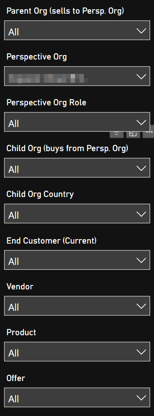The width and height of the screenshot is (154, 416).
Task: Click the filter icon below Perspective Org Role
Action: pyautogui.click(x=117, y=134)
